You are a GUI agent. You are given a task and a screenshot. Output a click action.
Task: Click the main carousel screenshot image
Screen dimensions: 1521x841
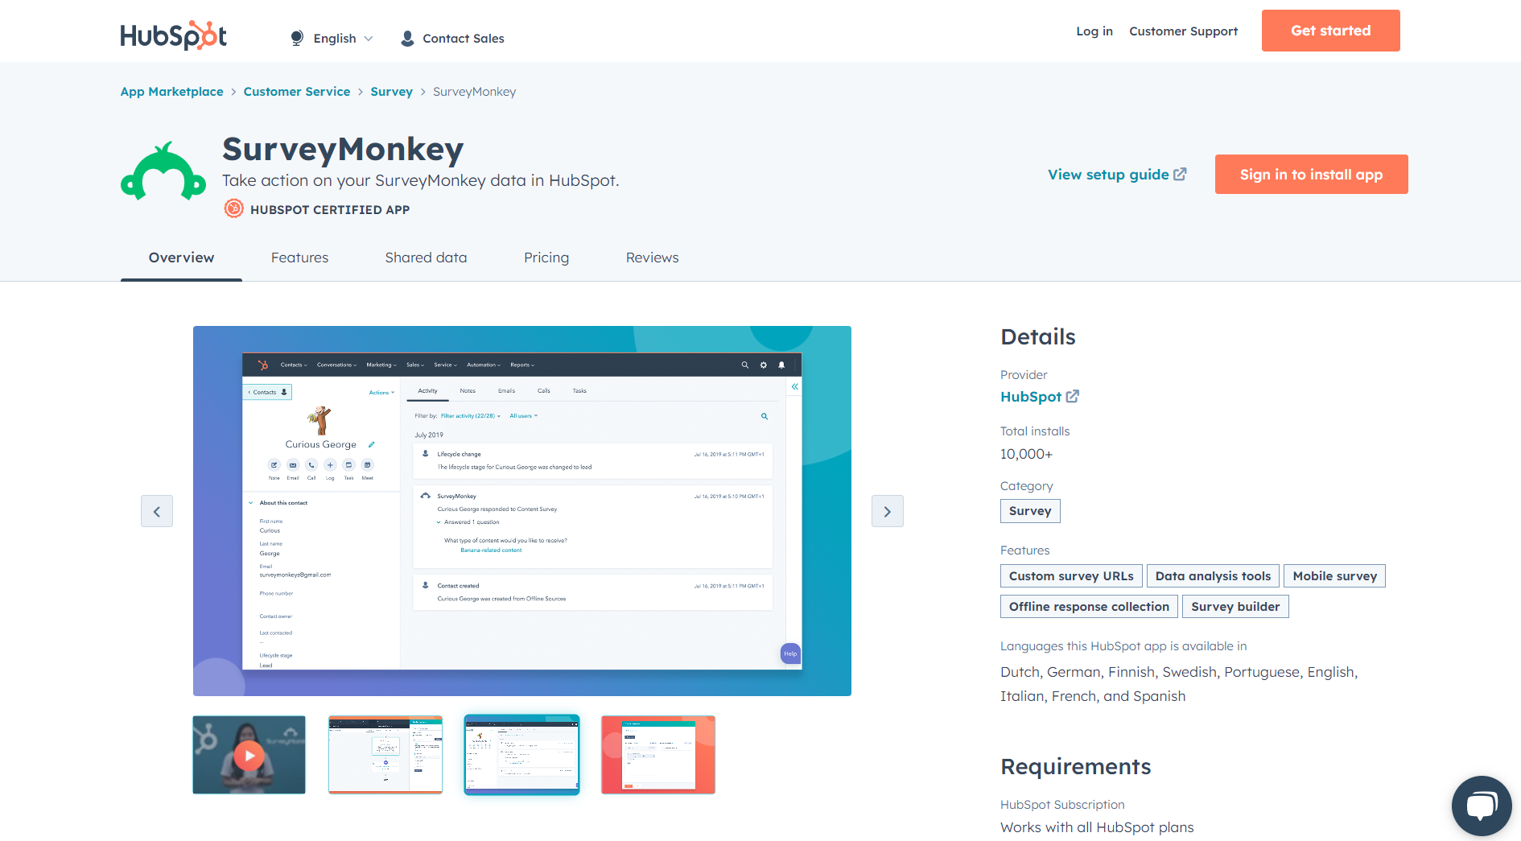point(522,511)
